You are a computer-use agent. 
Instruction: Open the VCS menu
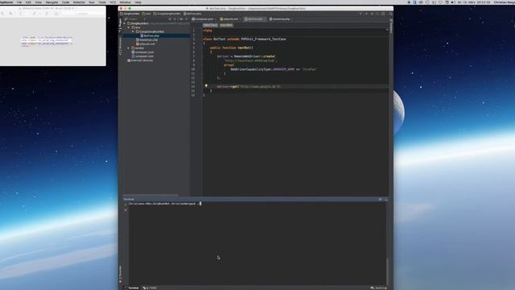coord(113,2)
